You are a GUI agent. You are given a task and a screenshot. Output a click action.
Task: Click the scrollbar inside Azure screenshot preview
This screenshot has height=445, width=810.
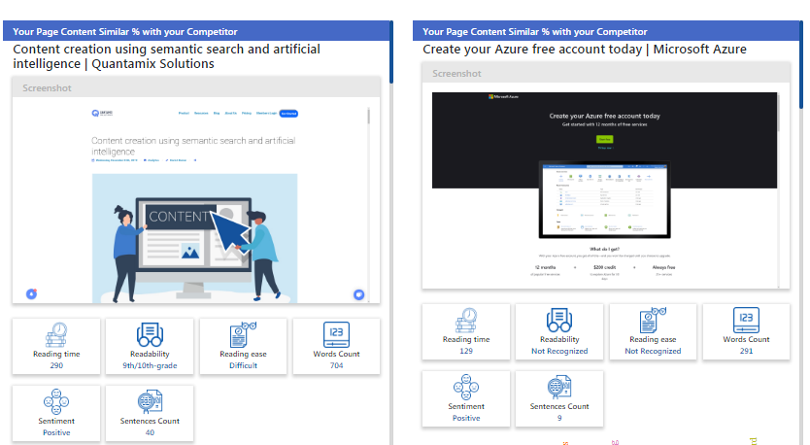click(778, 111)
